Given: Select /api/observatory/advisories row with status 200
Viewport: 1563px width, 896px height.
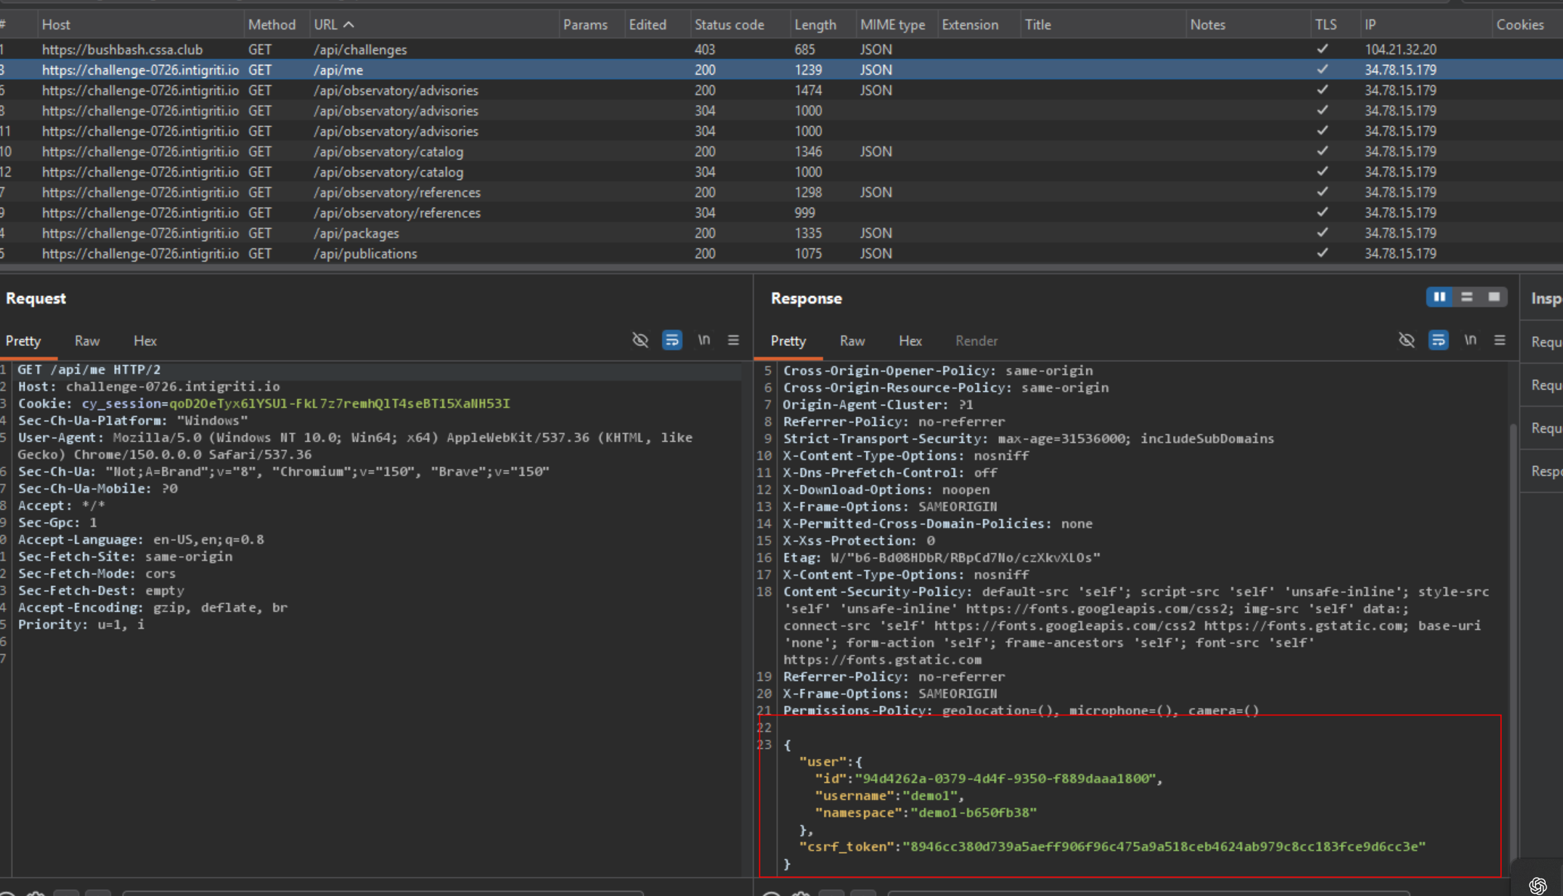Looking at the screenshot, I should pyautogui.click(x=781, y=90).
